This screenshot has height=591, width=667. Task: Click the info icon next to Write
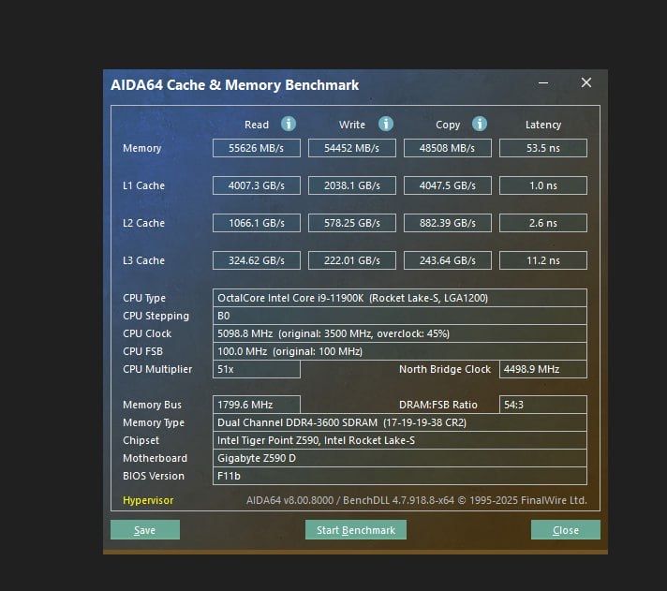tap(386, 125)
